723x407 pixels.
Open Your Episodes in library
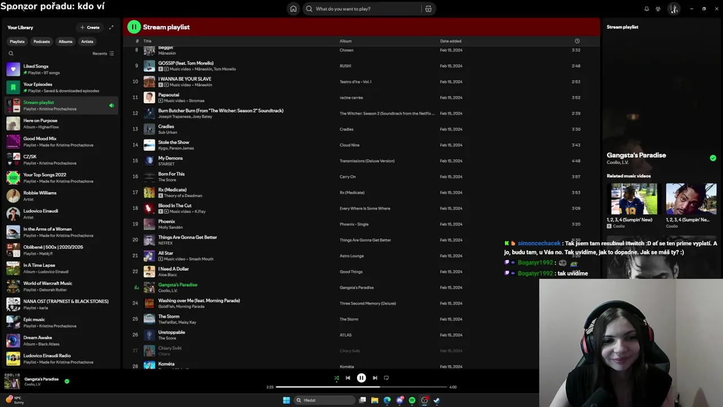pyautogui.click(x=61, y=87)
